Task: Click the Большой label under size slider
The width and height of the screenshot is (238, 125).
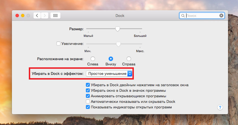Action: point(140,36)
